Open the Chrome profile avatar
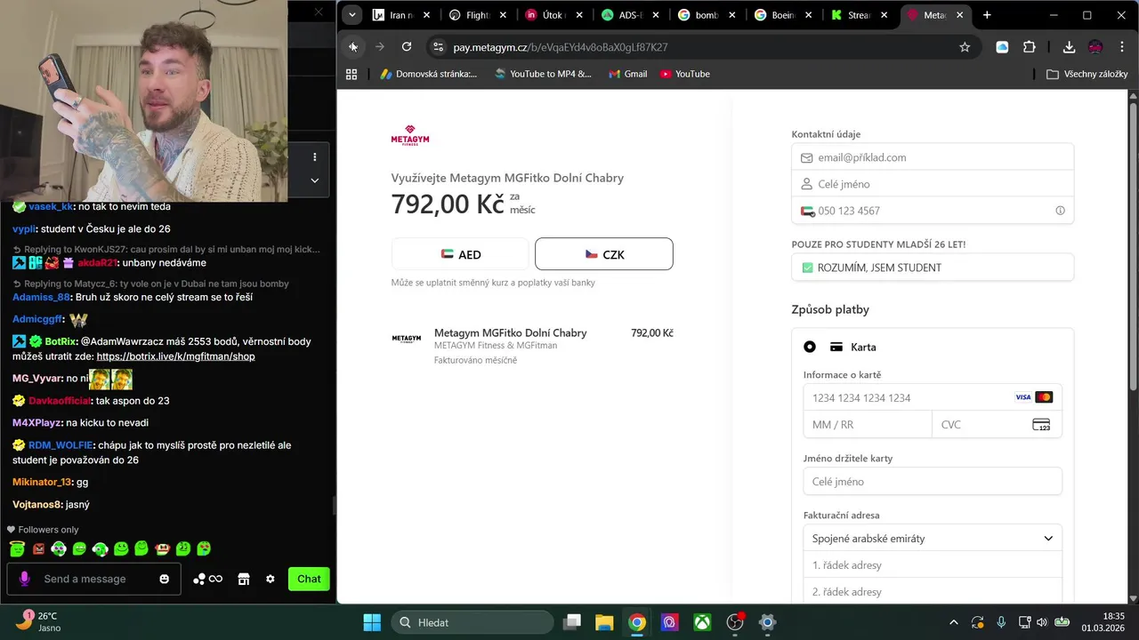Screen dimensions: 1139x640 click(1095, 47)
